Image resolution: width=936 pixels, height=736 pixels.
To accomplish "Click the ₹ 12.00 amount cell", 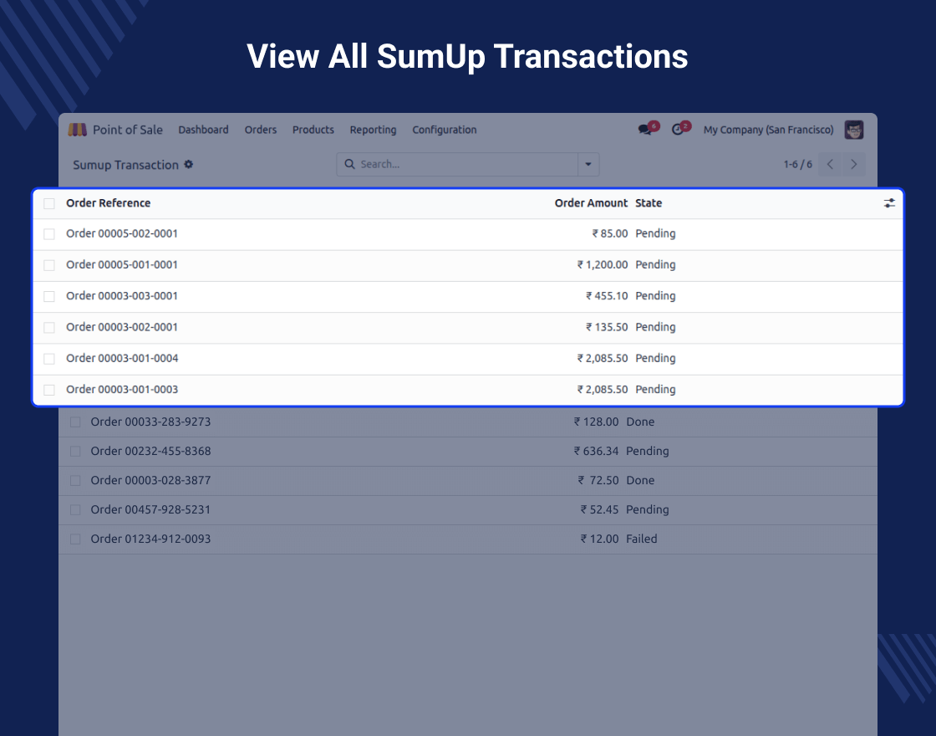I will pyautogui.click(x=599, y=539).
